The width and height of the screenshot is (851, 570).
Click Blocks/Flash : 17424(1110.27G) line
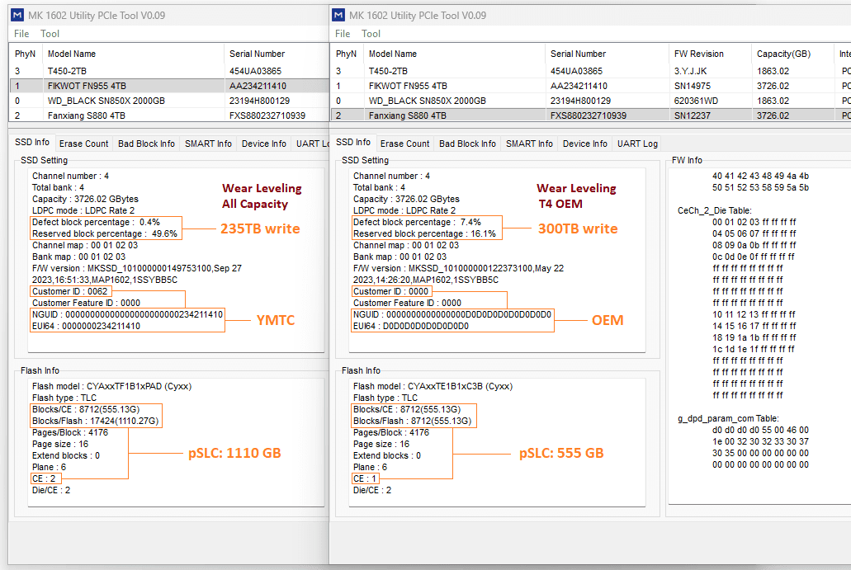(96, 421)
